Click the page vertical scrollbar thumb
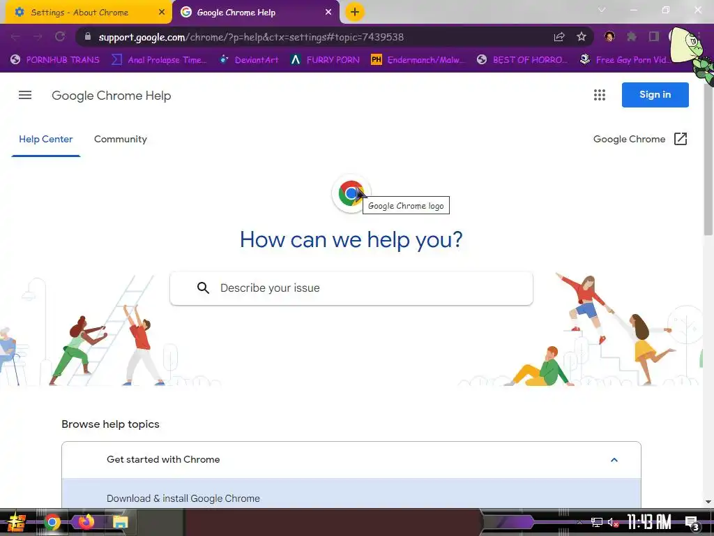Screen dimensions: 714x536 coord(708,160)
